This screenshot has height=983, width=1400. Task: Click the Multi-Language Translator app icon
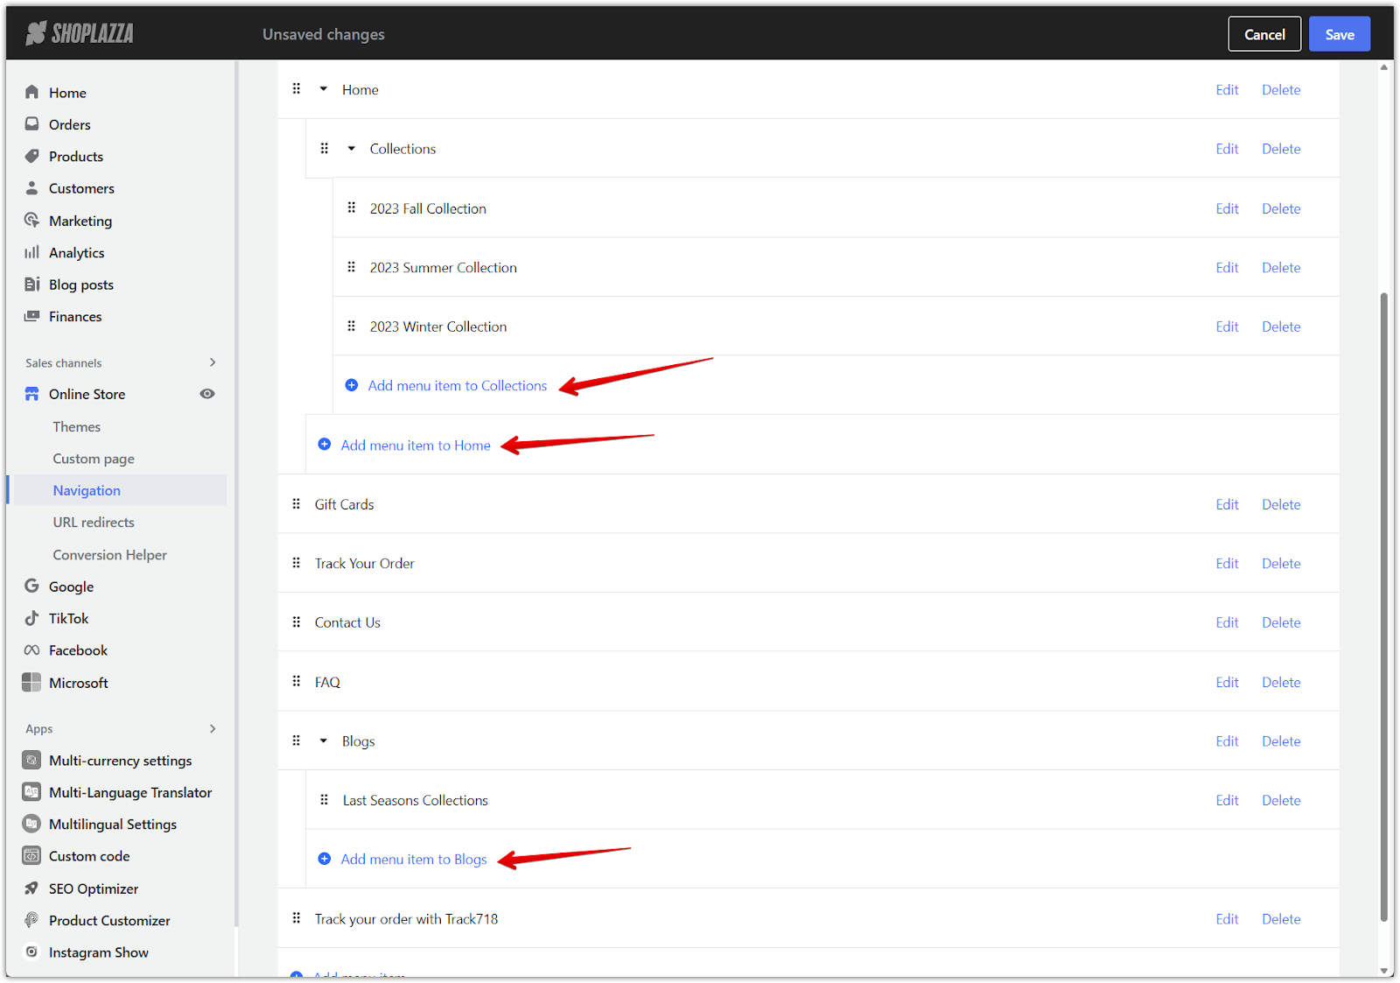click(x=31, y=792)
